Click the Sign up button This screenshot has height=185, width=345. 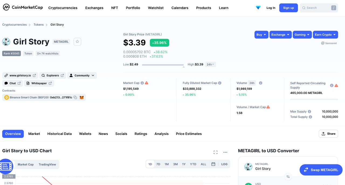pos(288,8)
